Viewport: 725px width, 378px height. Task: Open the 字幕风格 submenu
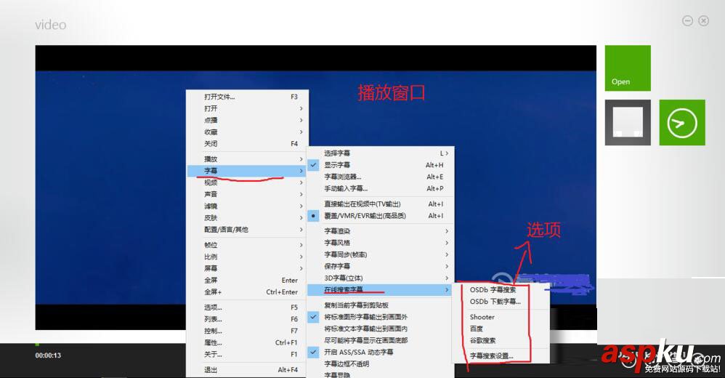(381, 243)
